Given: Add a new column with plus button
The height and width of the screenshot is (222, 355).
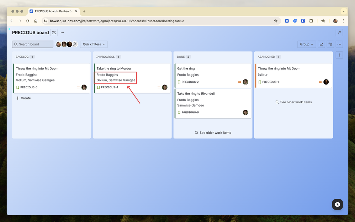Looking at the screenshot, I should point(339,55).
